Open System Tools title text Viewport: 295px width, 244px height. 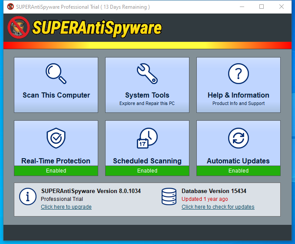[147, 95]
